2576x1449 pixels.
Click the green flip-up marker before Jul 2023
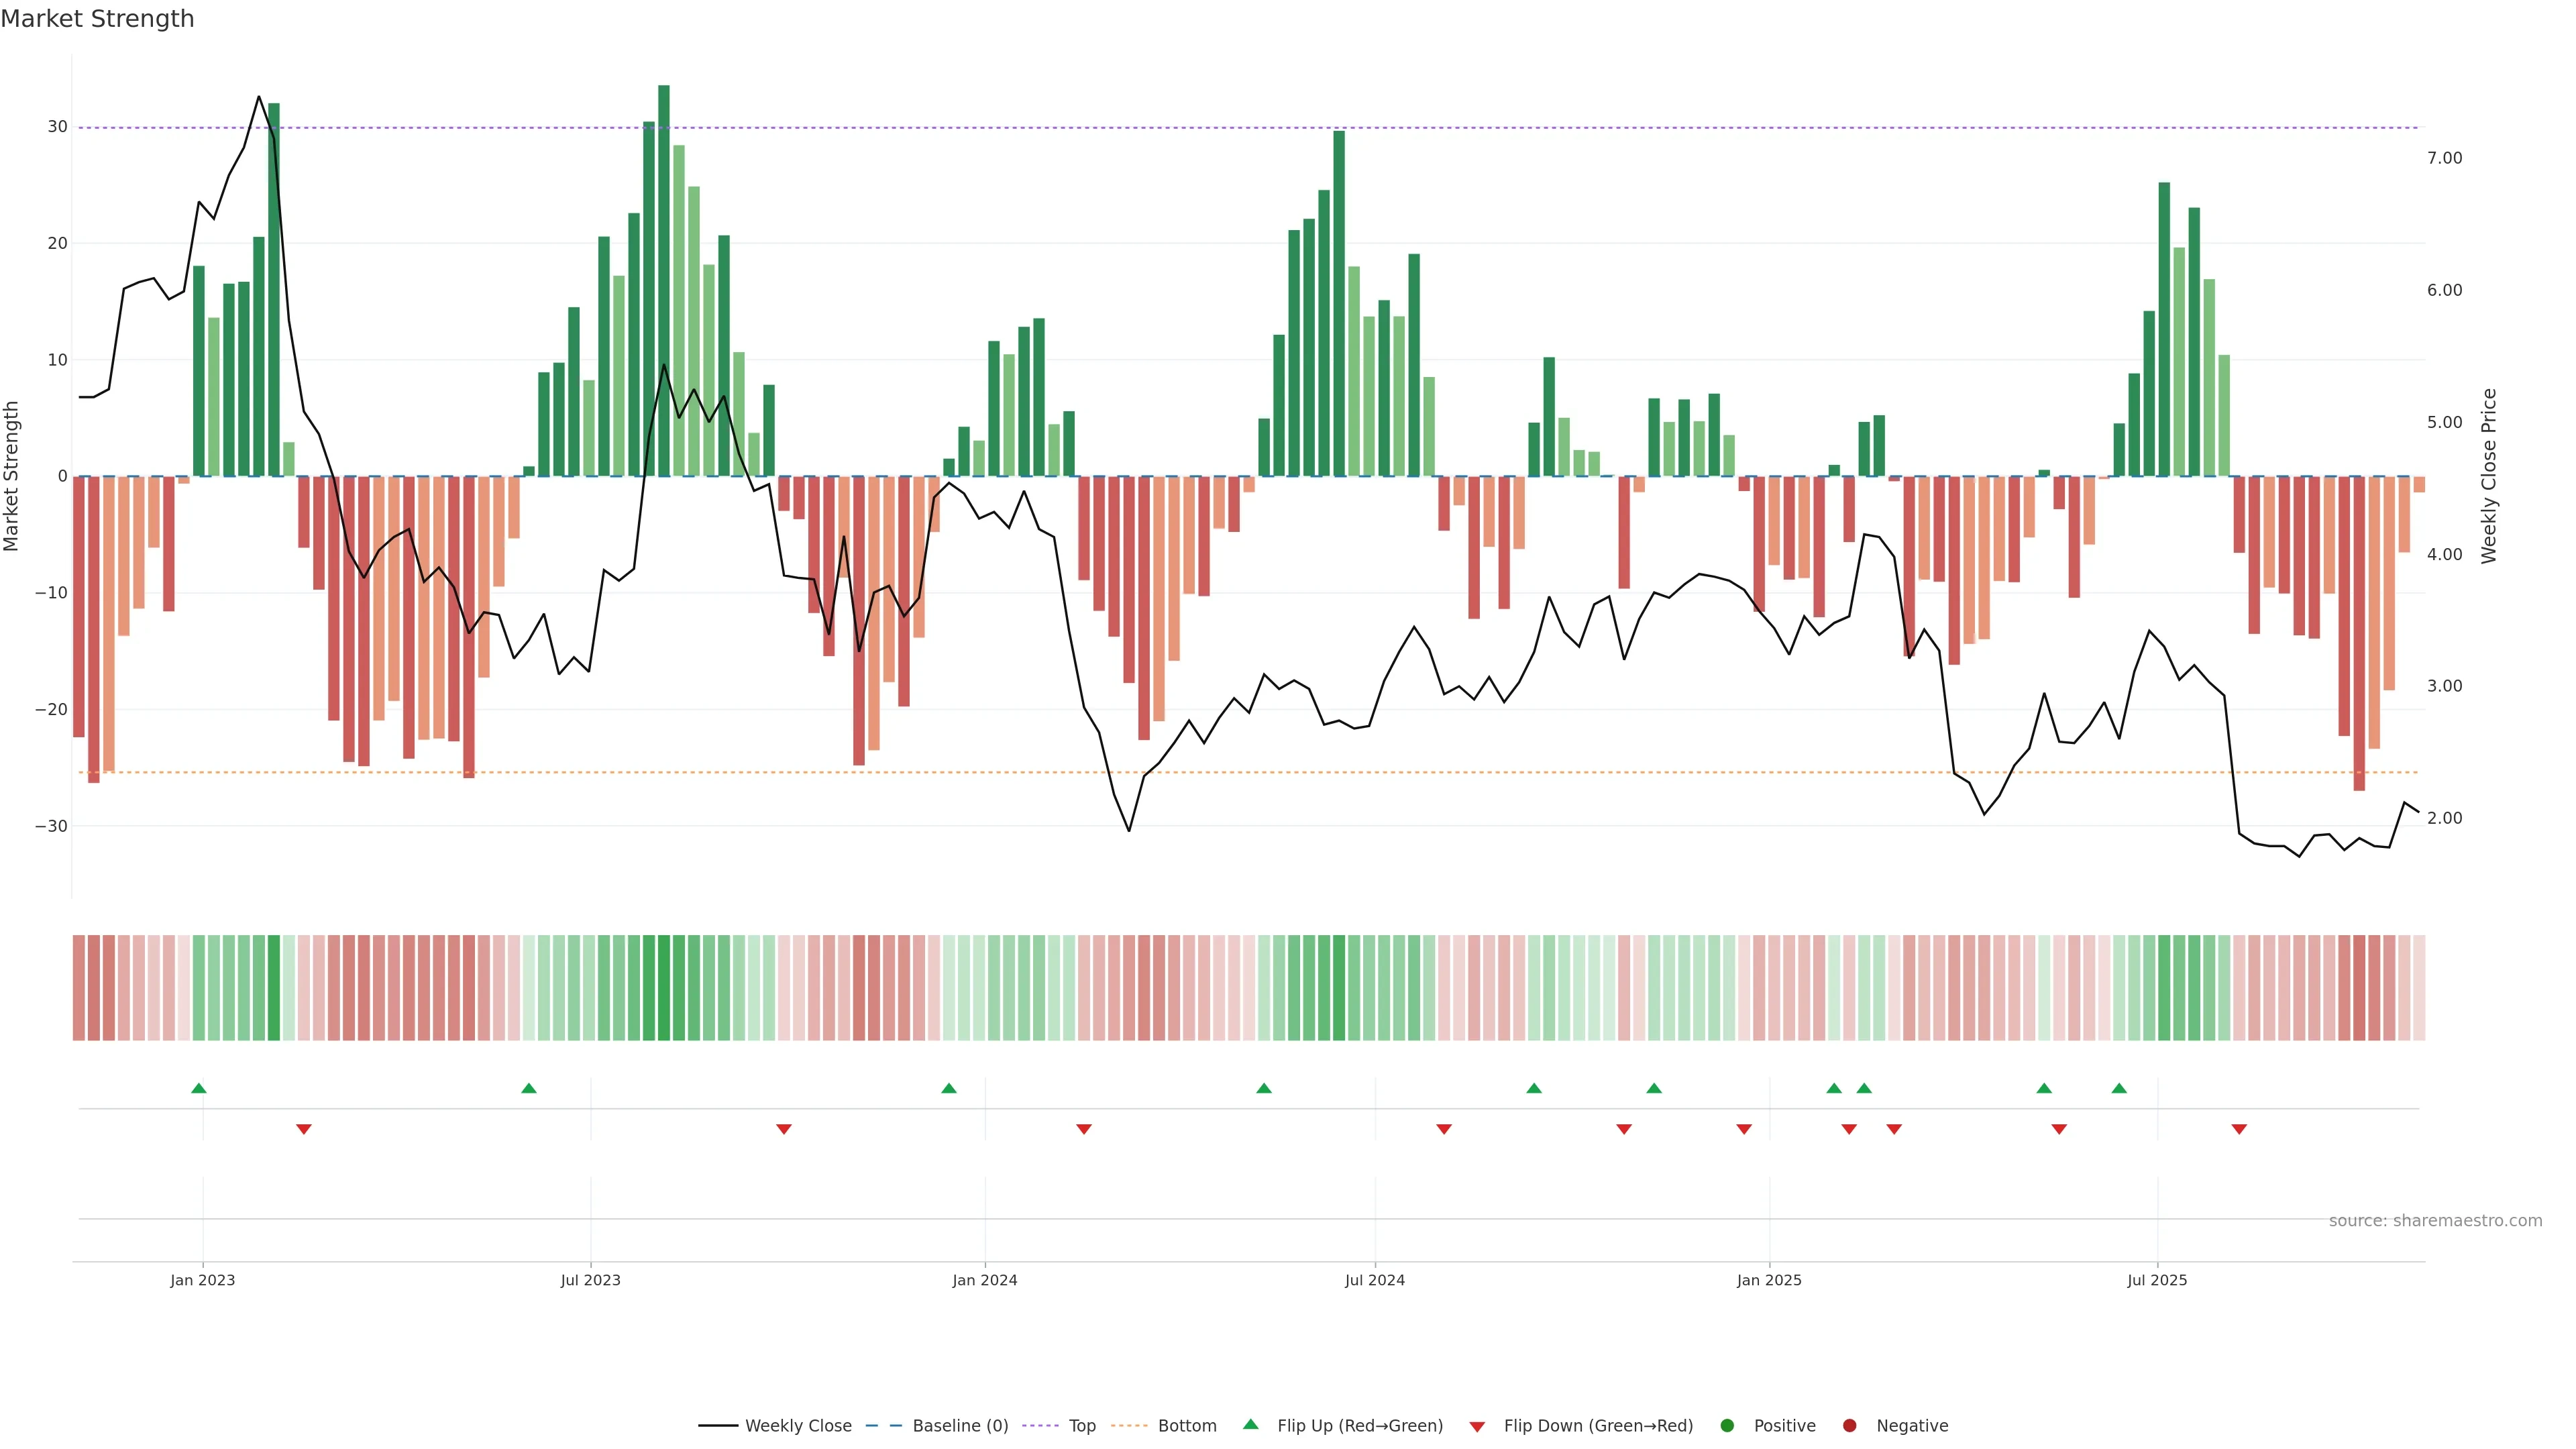pyautogui.click(x=529, y=1088)
